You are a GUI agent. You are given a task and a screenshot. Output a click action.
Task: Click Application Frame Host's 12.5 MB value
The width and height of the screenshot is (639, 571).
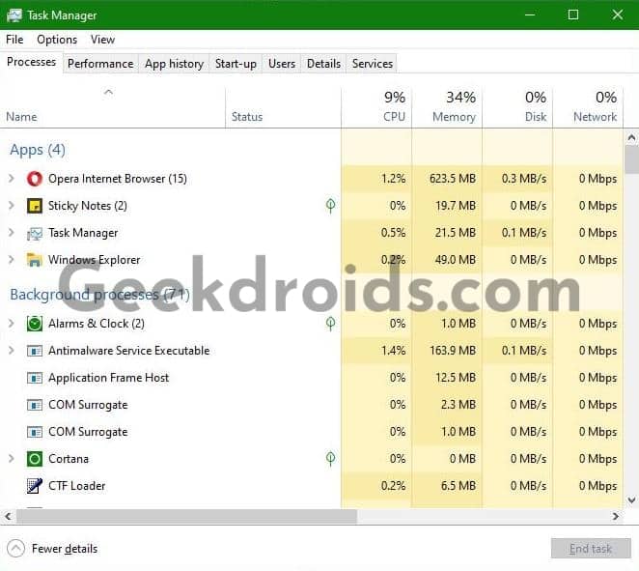(x=456, y=378)
